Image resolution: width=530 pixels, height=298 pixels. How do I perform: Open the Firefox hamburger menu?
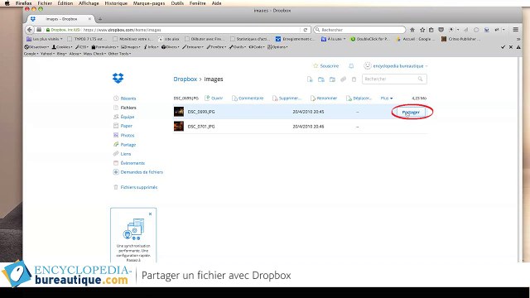pyautogui.click(x=515, y=30)
